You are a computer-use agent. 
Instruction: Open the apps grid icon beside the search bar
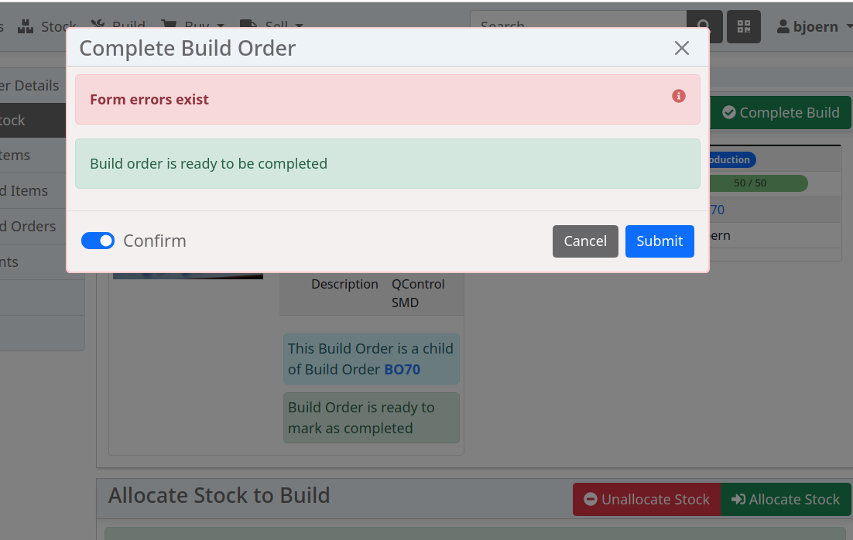click(743, 26)
